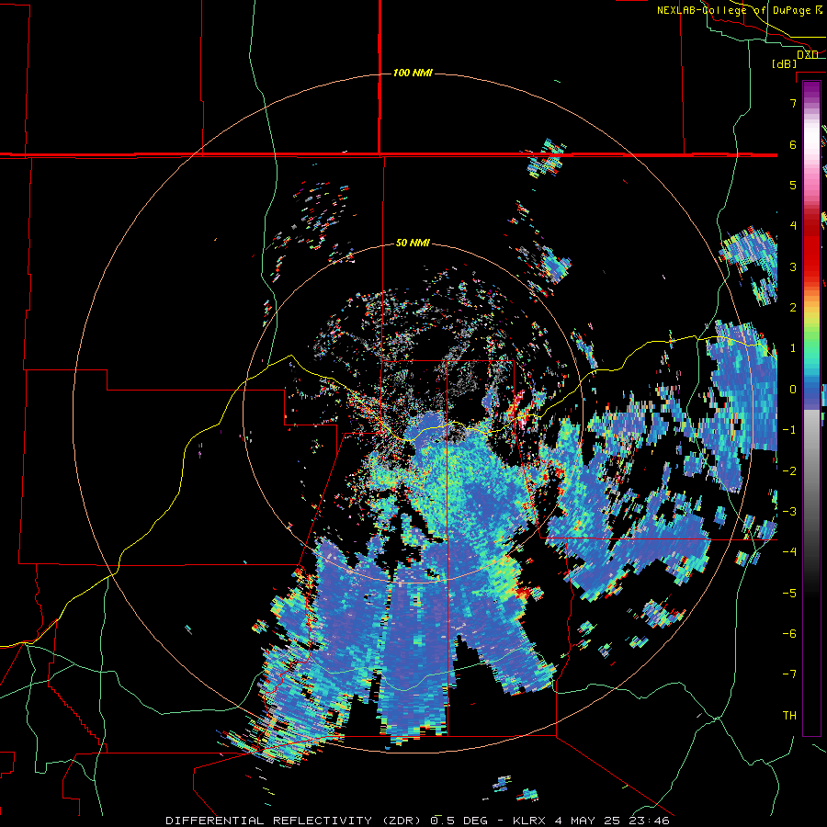The image size is (827, 827).
Task: Click the "2" value on the dB scale
Action: [793, 308]
